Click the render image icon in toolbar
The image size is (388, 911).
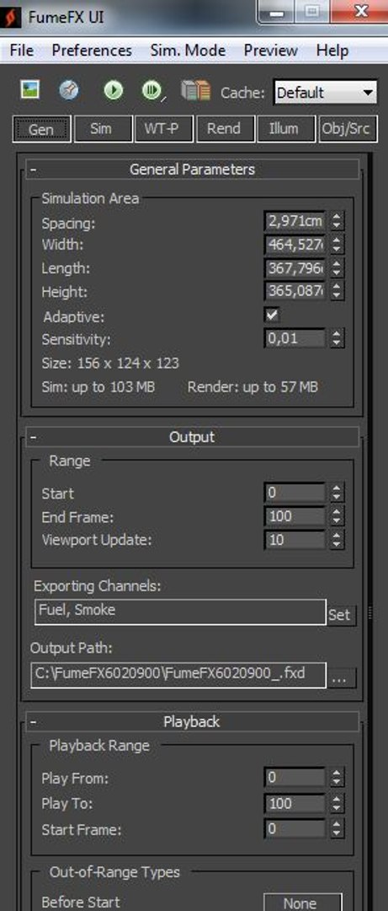[29, 90]
